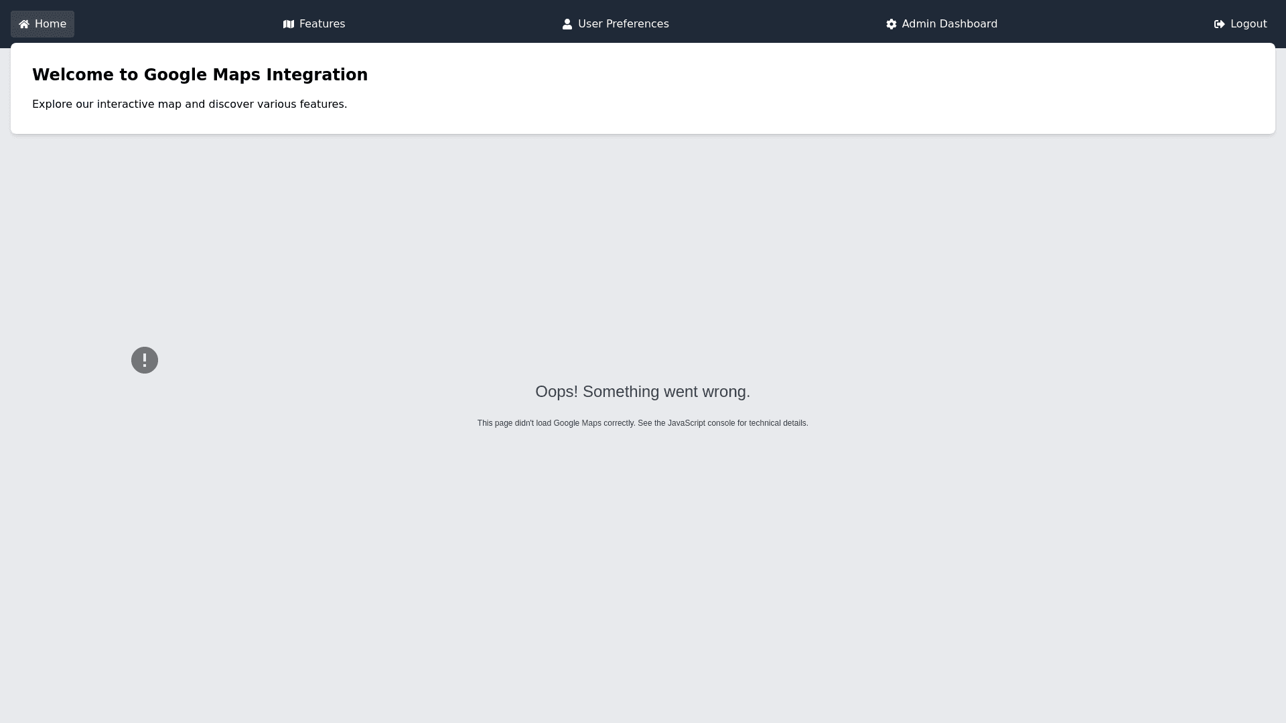Go to the Home nav item
Screen dimensions: 1286x723
coord(50,24)
